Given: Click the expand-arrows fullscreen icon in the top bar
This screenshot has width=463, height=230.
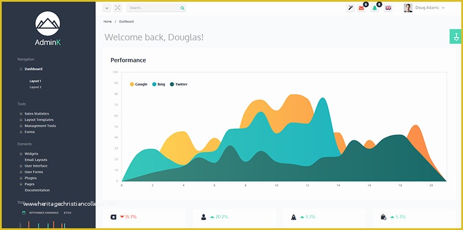Looking at the screenshot, I should click(x=117, y=8).
